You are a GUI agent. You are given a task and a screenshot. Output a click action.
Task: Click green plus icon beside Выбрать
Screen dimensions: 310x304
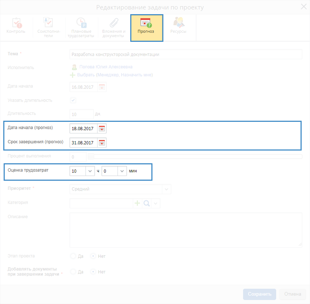point(73,75)
